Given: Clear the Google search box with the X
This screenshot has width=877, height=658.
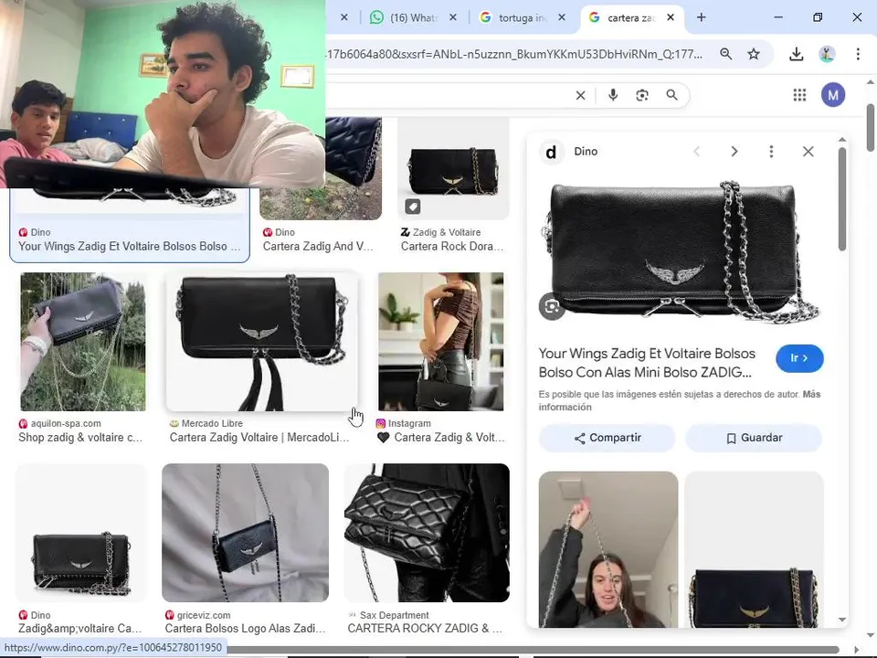Looking at the screenshot, I should pos(581,96).
